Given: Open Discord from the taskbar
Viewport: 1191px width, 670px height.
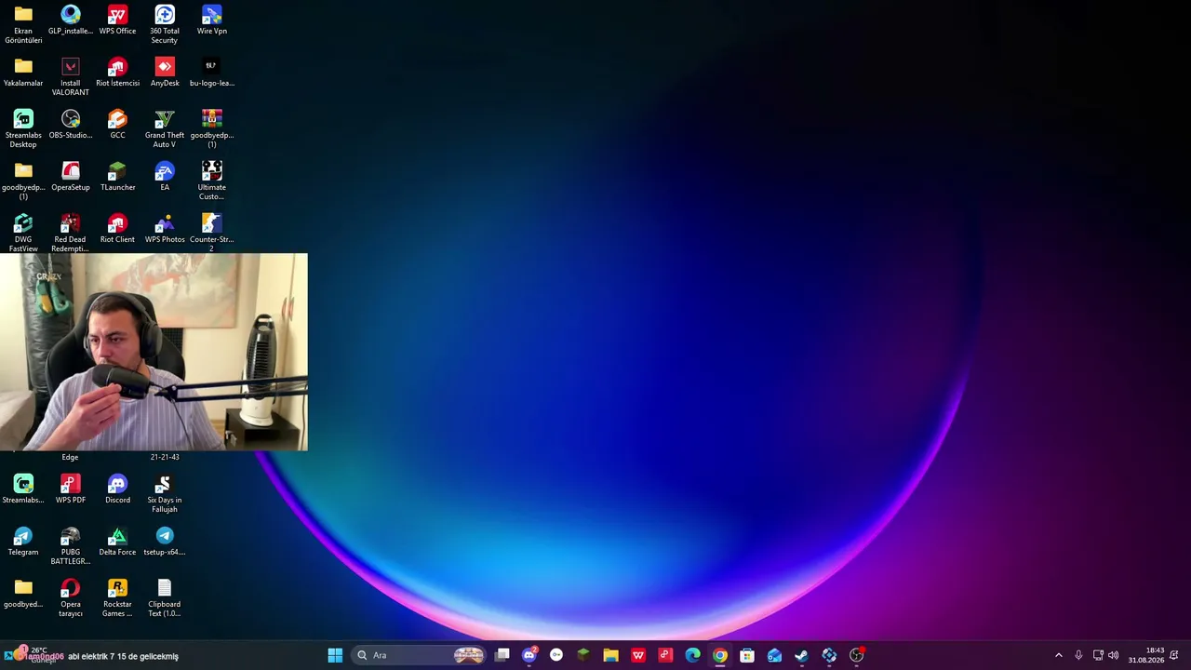Looking at the screenshot, I should 529,655.
